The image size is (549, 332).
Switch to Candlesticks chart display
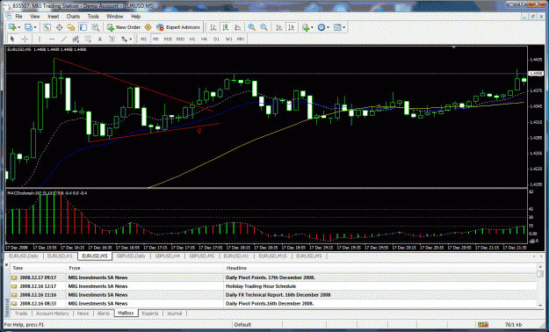tap(225, 27)
